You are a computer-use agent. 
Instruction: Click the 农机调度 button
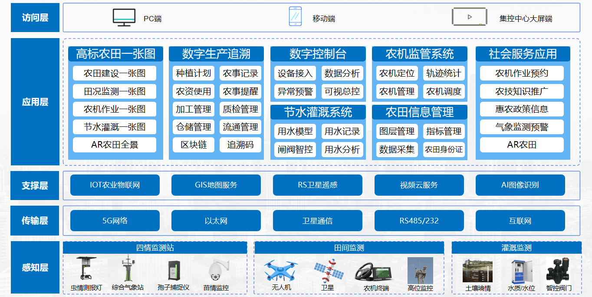click(444, 91)
